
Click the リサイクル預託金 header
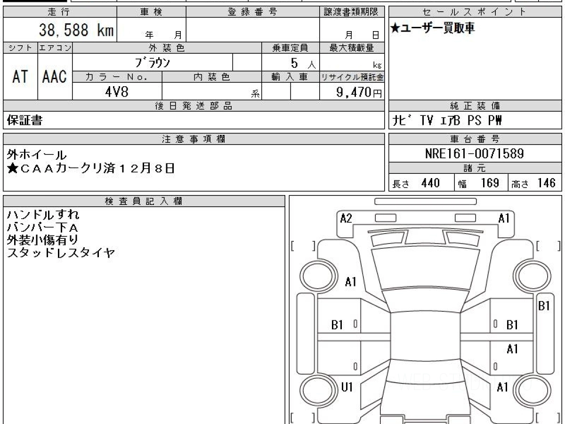352,77
